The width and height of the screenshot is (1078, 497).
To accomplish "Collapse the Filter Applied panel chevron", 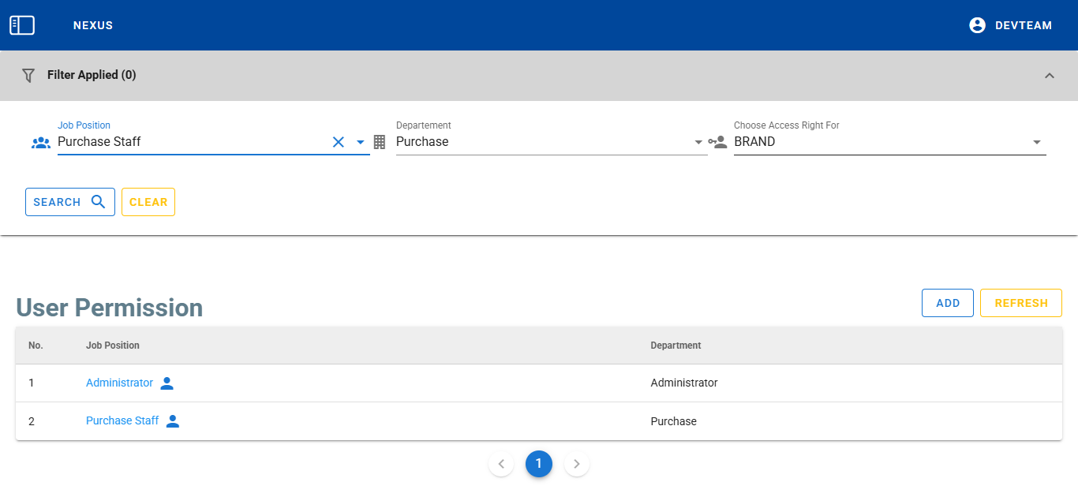I will (x=1049, y=76).
